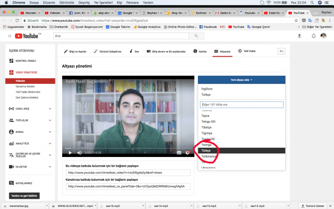Click the Kontrol Paneli sidebar link

click(x=25, y=61)
